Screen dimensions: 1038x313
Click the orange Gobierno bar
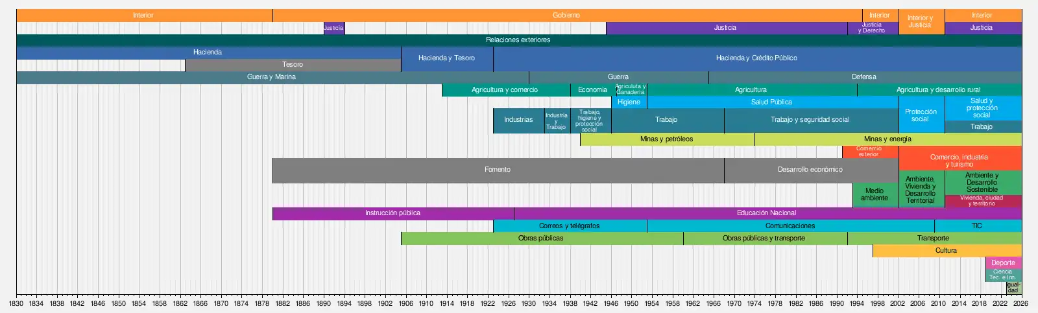click(566, 16)
